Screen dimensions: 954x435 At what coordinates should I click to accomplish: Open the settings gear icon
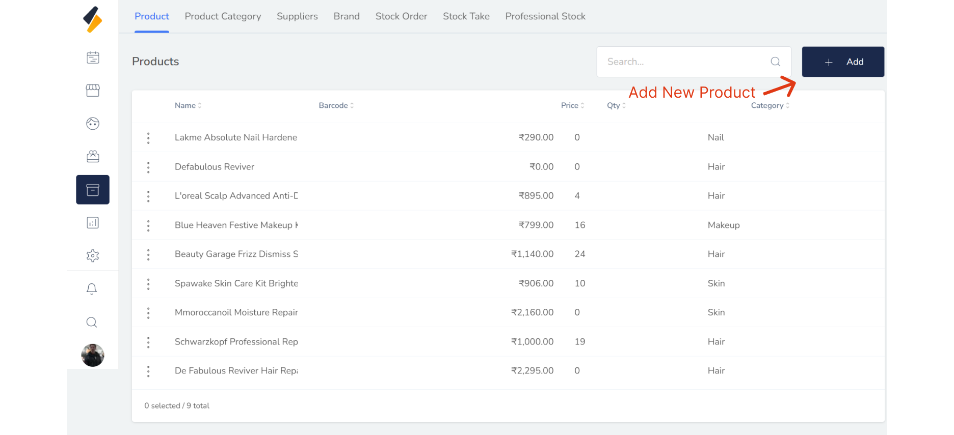tap(93, 256)
